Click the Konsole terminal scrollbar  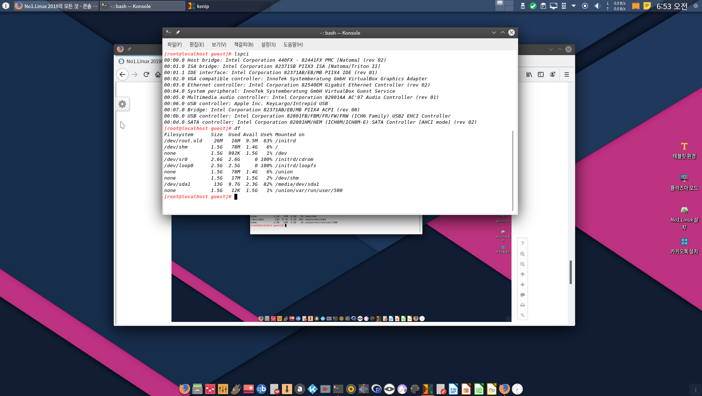click(513, 170)
